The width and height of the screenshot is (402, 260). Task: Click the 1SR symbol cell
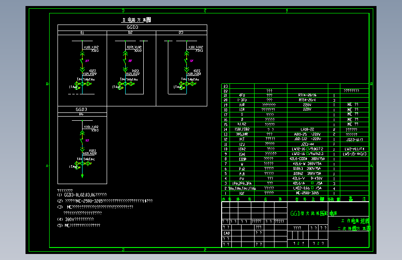click(x=242, y=110)
